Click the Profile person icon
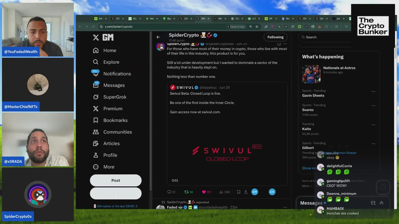This screenshot has height=224, width=399. click(x=96, y=155)
